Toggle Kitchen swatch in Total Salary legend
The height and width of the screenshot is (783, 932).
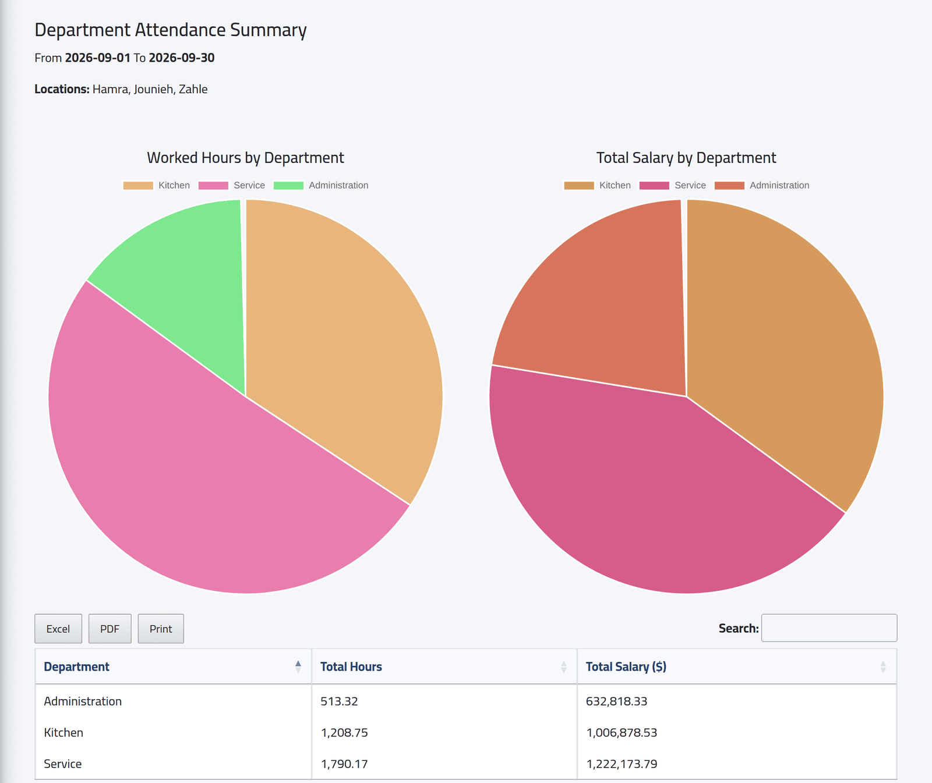pos(579,185)
